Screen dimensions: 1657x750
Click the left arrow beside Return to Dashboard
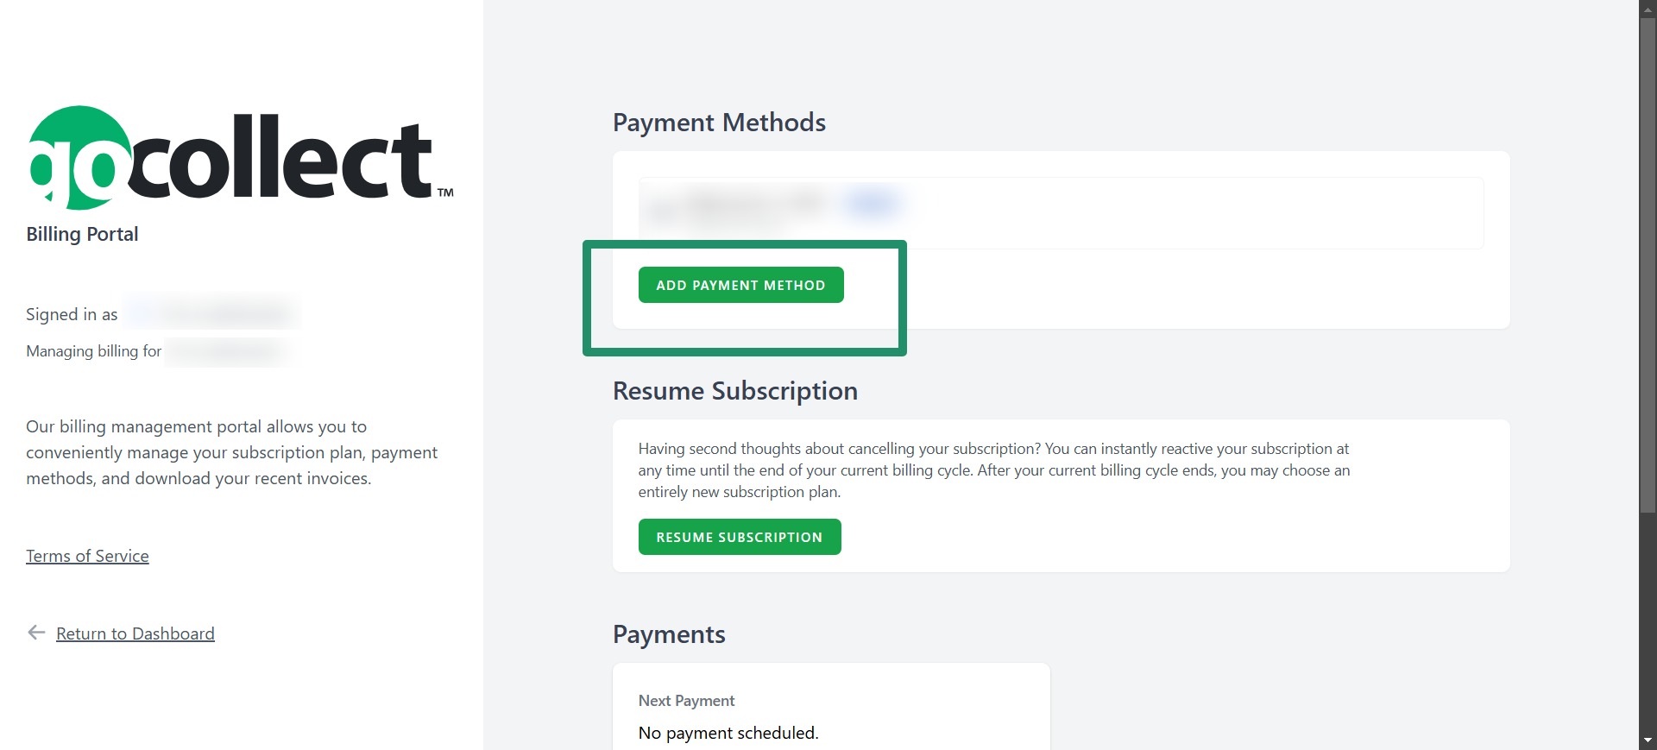[36, 633]
